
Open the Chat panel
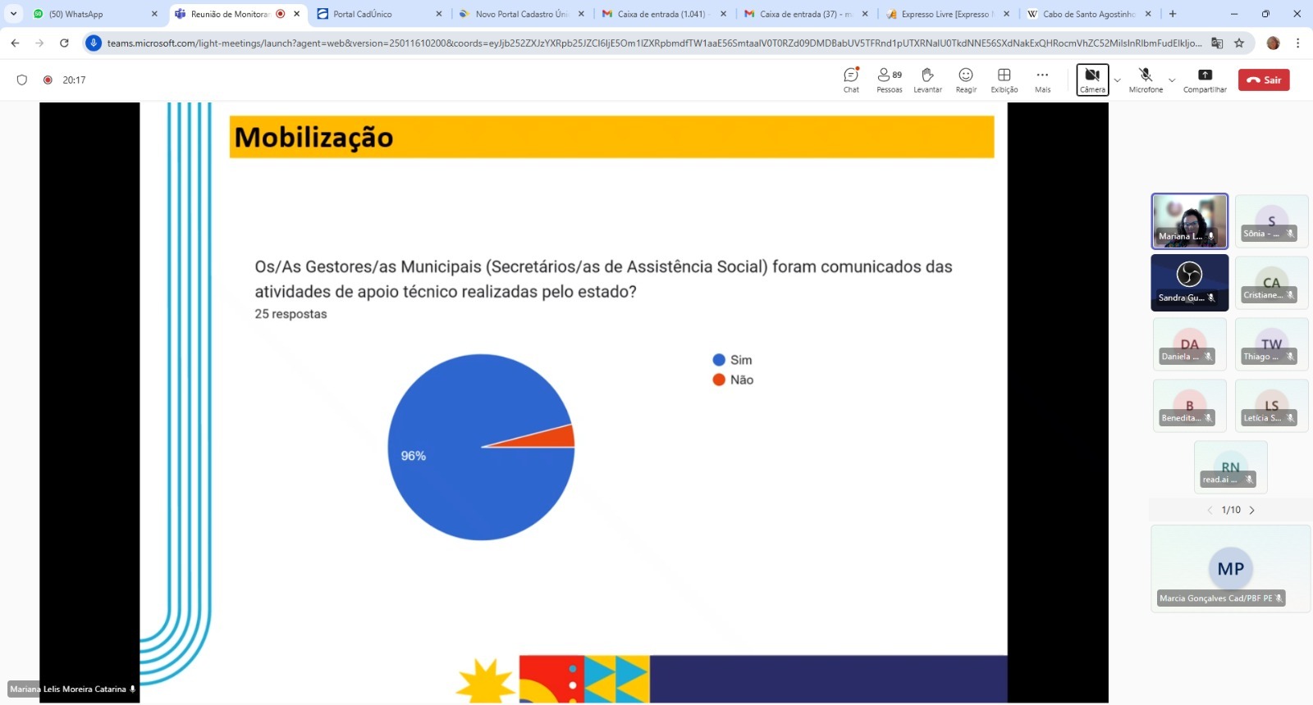tap(851, 80)
